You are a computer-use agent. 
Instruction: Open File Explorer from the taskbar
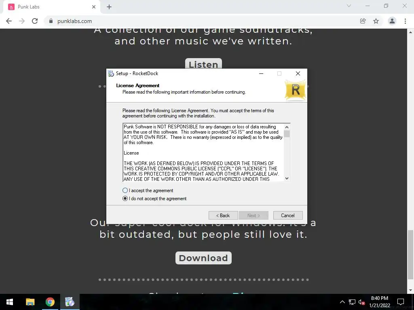(30, 302)
